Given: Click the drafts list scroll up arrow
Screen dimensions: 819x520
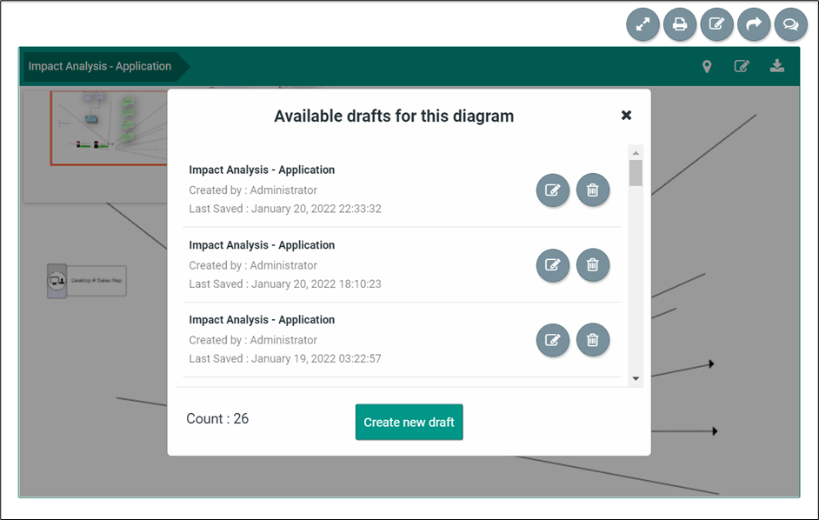Looking at the screenshot, I should pos(636,152).
